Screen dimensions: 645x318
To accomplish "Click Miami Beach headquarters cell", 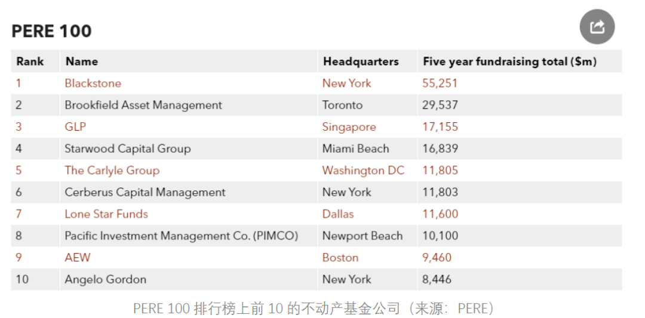I will [x=355, y=149].
